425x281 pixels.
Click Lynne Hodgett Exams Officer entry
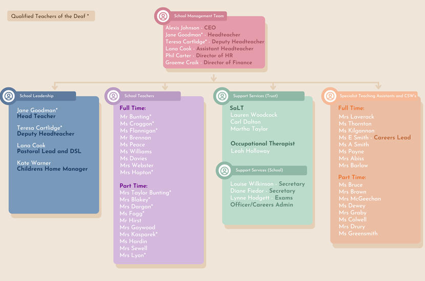[x=262, y=201]
